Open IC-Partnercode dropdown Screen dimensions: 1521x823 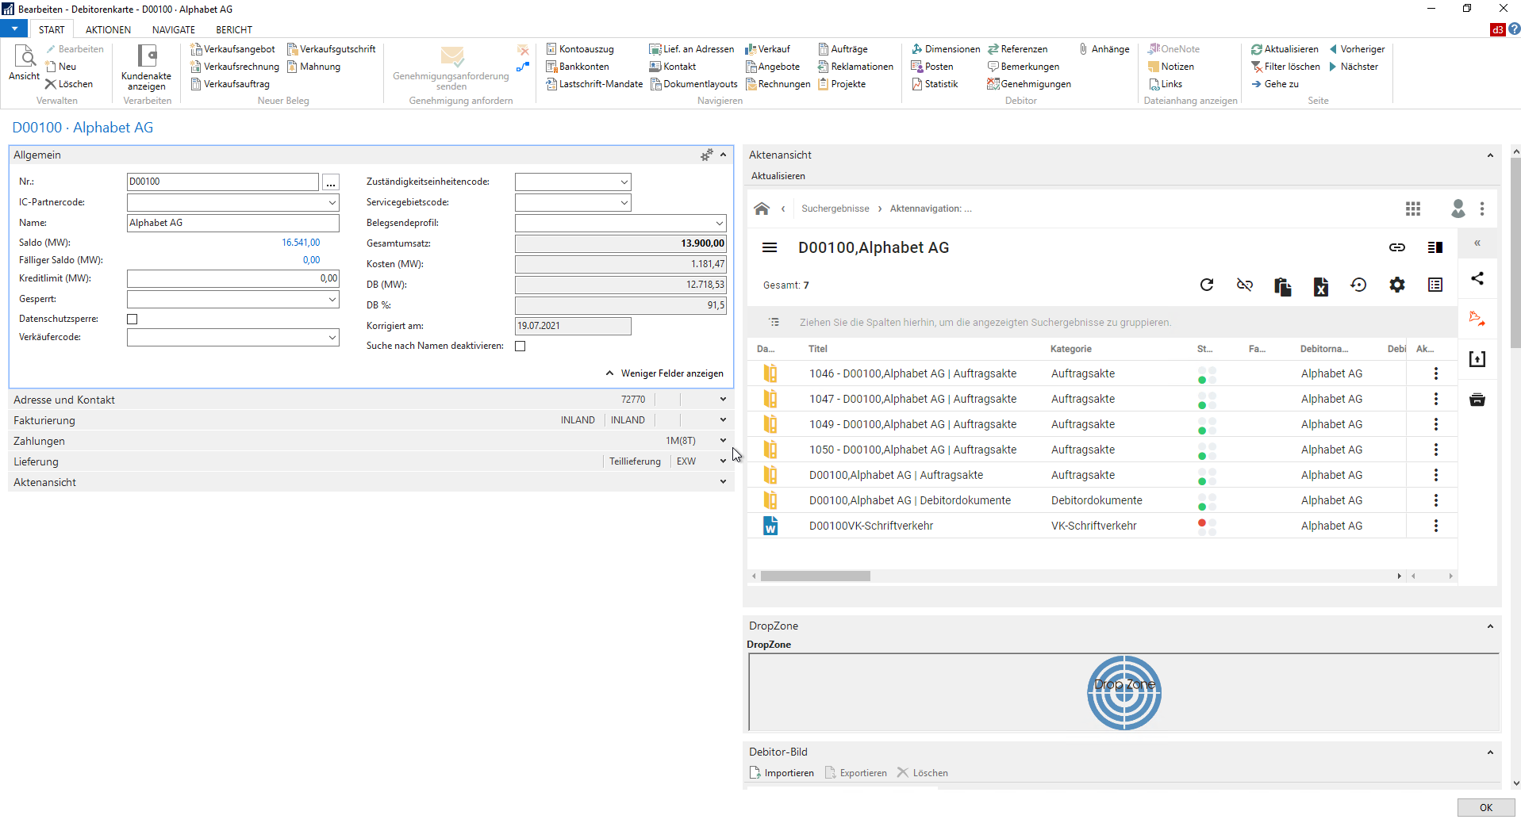pos(332,202)
